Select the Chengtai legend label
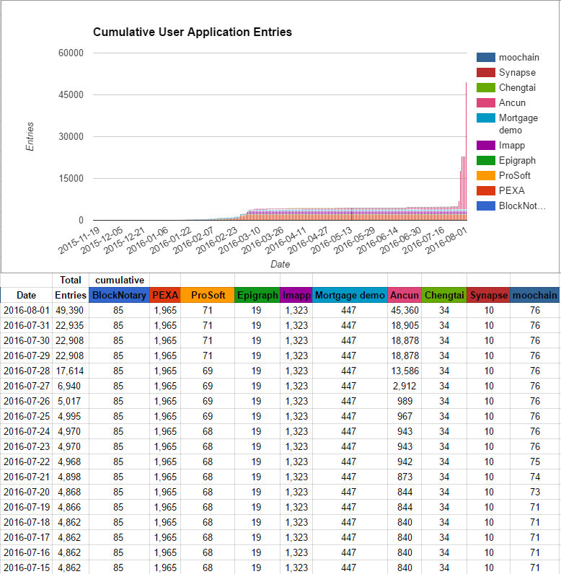561x574 pixels. coord(517,87)
